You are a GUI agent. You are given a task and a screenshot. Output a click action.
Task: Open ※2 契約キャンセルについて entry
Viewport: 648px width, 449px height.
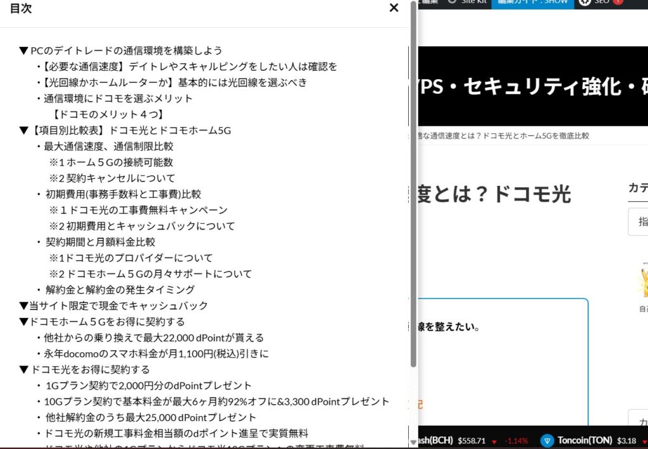tap(112, 178)
